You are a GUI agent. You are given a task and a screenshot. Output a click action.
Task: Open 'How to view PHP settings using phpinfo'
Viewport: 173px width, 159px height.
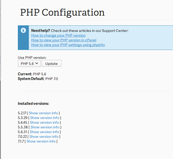[68, 45]
